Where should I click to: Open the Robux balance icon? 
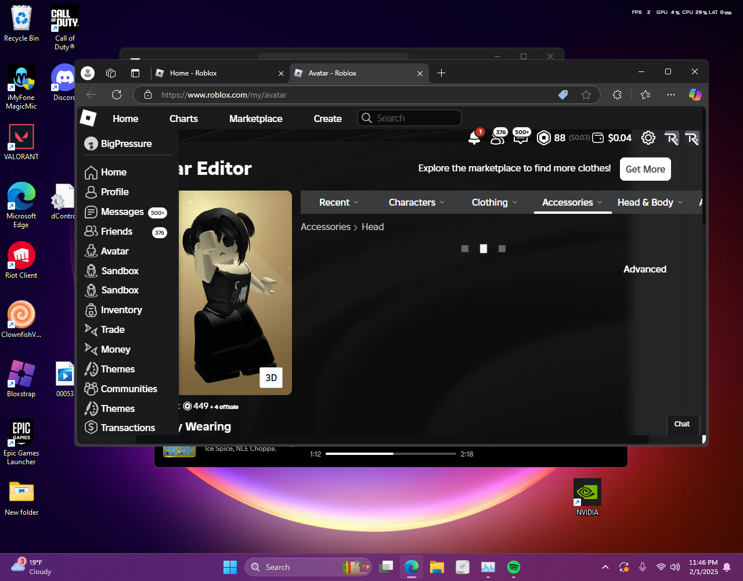tap(543, 138)
